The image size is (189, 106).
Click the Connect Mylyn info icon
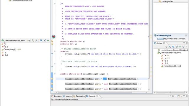[x=155, y=35]
